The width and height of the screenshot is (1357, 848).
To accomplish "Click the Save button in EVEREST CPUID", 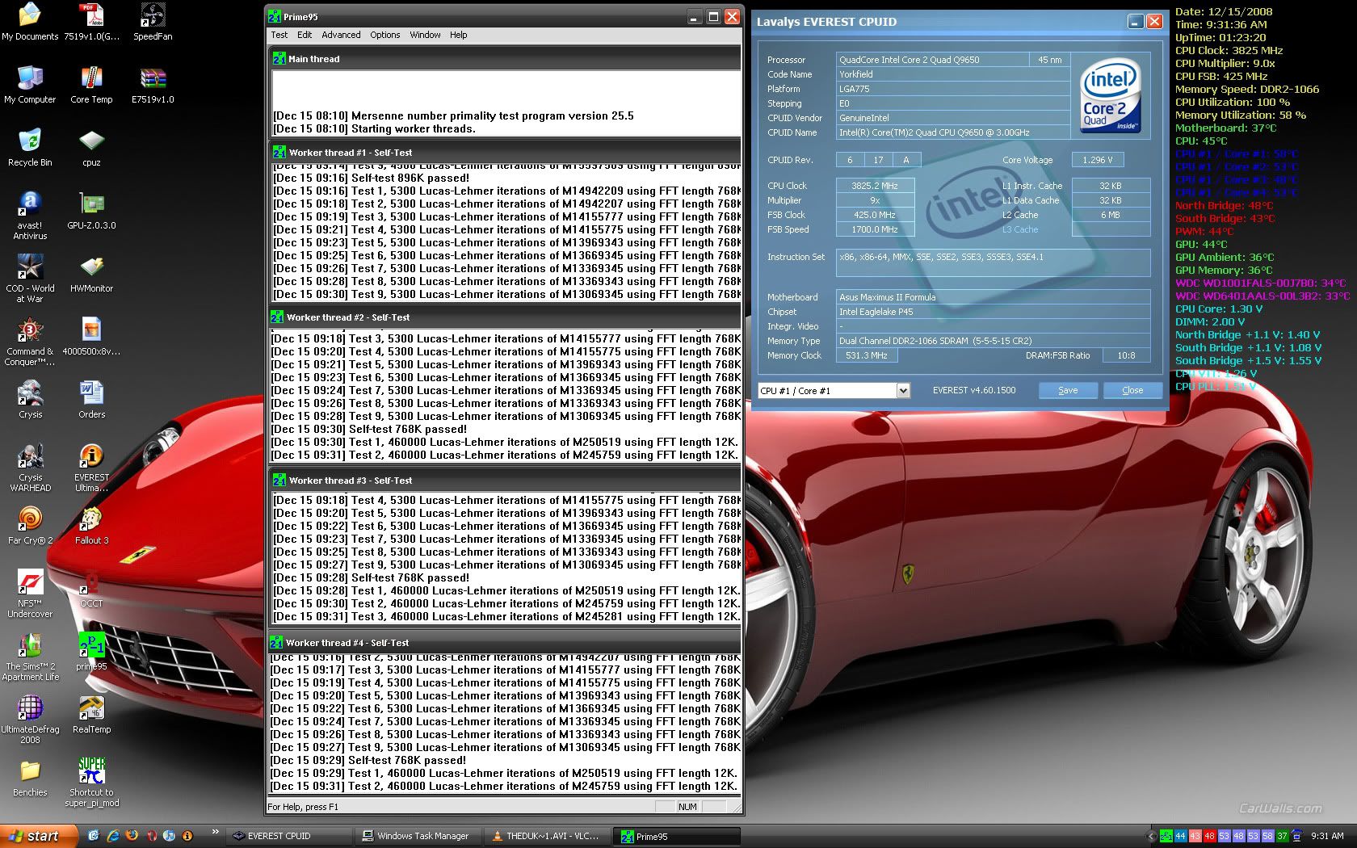I will tap(1068, 390).
